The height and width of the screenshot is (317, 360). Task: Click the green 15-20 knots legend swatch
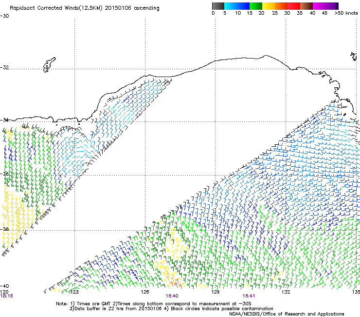(256, 6)
